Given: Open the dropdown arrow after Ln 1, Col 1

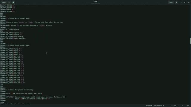Looking at the screenshot, I should click(x=183, y=106).
